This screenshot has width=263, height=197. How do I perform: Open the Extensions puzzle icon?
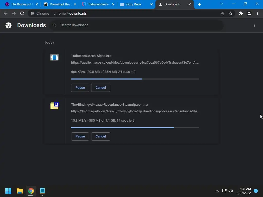click(x=241, y=13)
